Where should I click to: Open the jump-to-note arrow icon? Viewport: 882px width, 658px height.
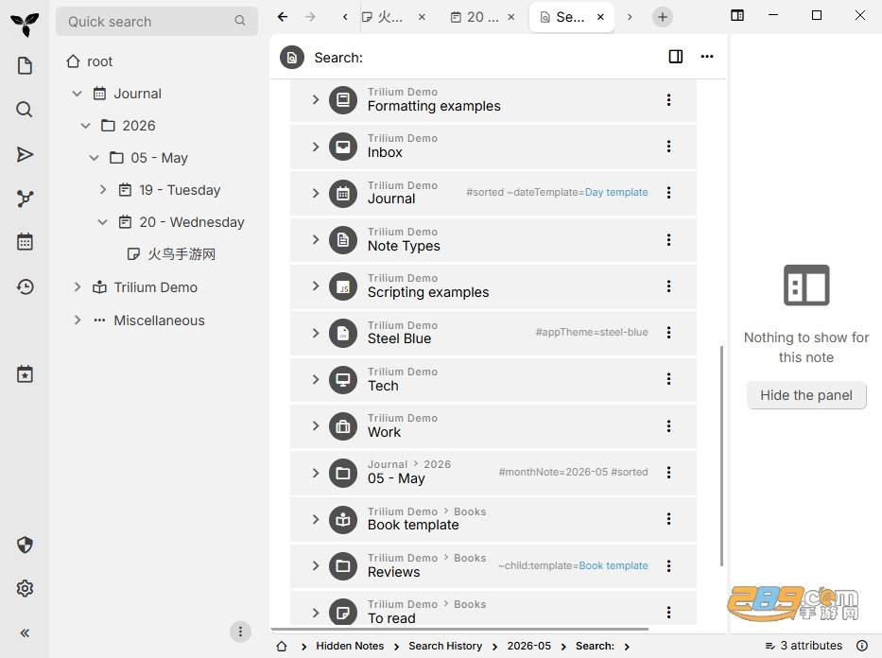(x=25, y=154)
